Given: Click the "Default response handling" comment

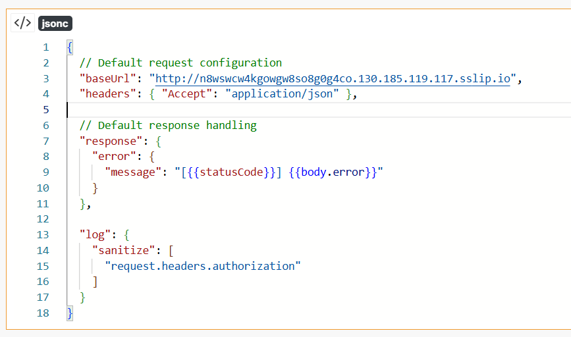Looking at the screenshot, I should click(168, 126).
